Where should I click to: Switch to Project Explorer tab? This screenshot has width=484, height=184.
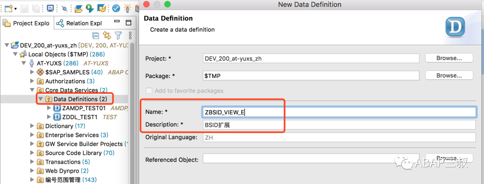point(26,23)
